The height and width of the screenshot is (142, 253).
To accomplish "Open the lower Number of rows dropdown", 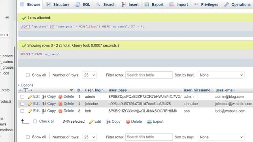I will coord(89,137).
